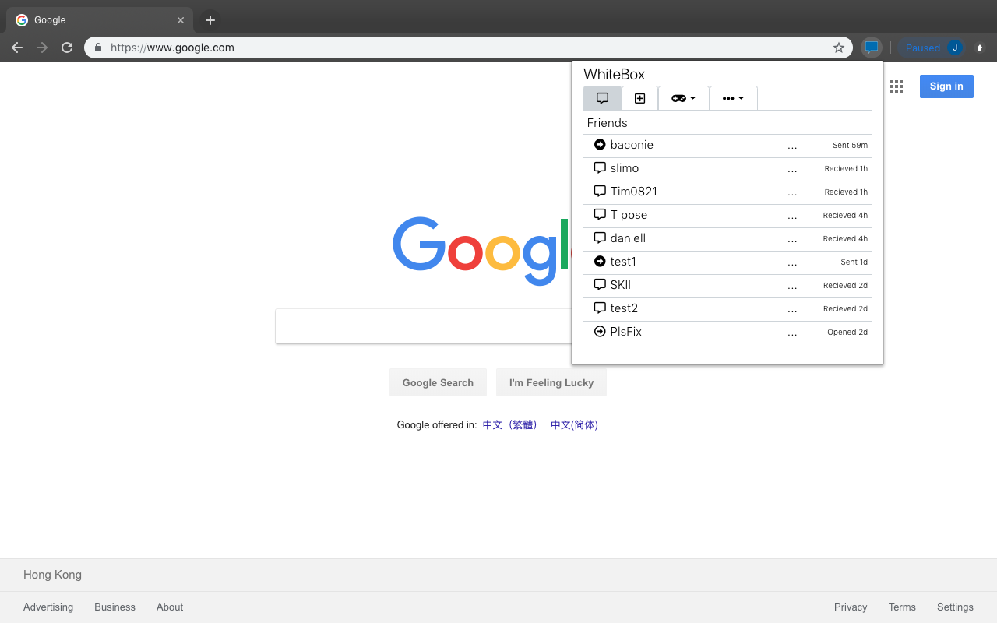This screenshot has width=997, height=623.
Task: Click chat bubble icon next to SKll
Action: (x=600, y=285)
